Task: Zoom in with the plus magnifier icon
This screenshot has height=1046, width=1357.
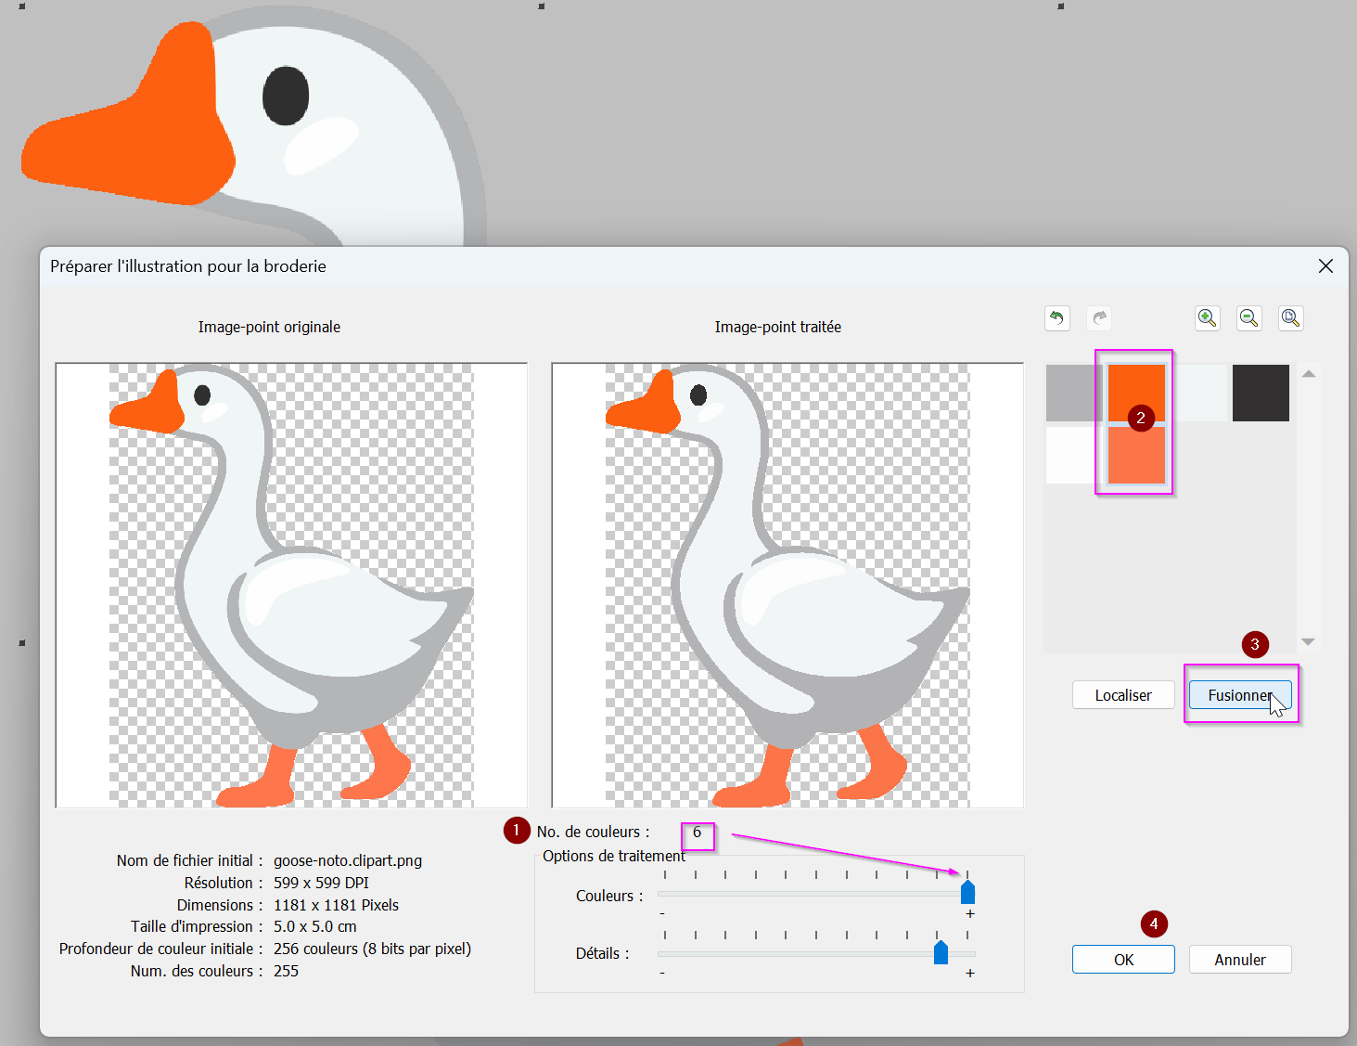Action: 1207,318
